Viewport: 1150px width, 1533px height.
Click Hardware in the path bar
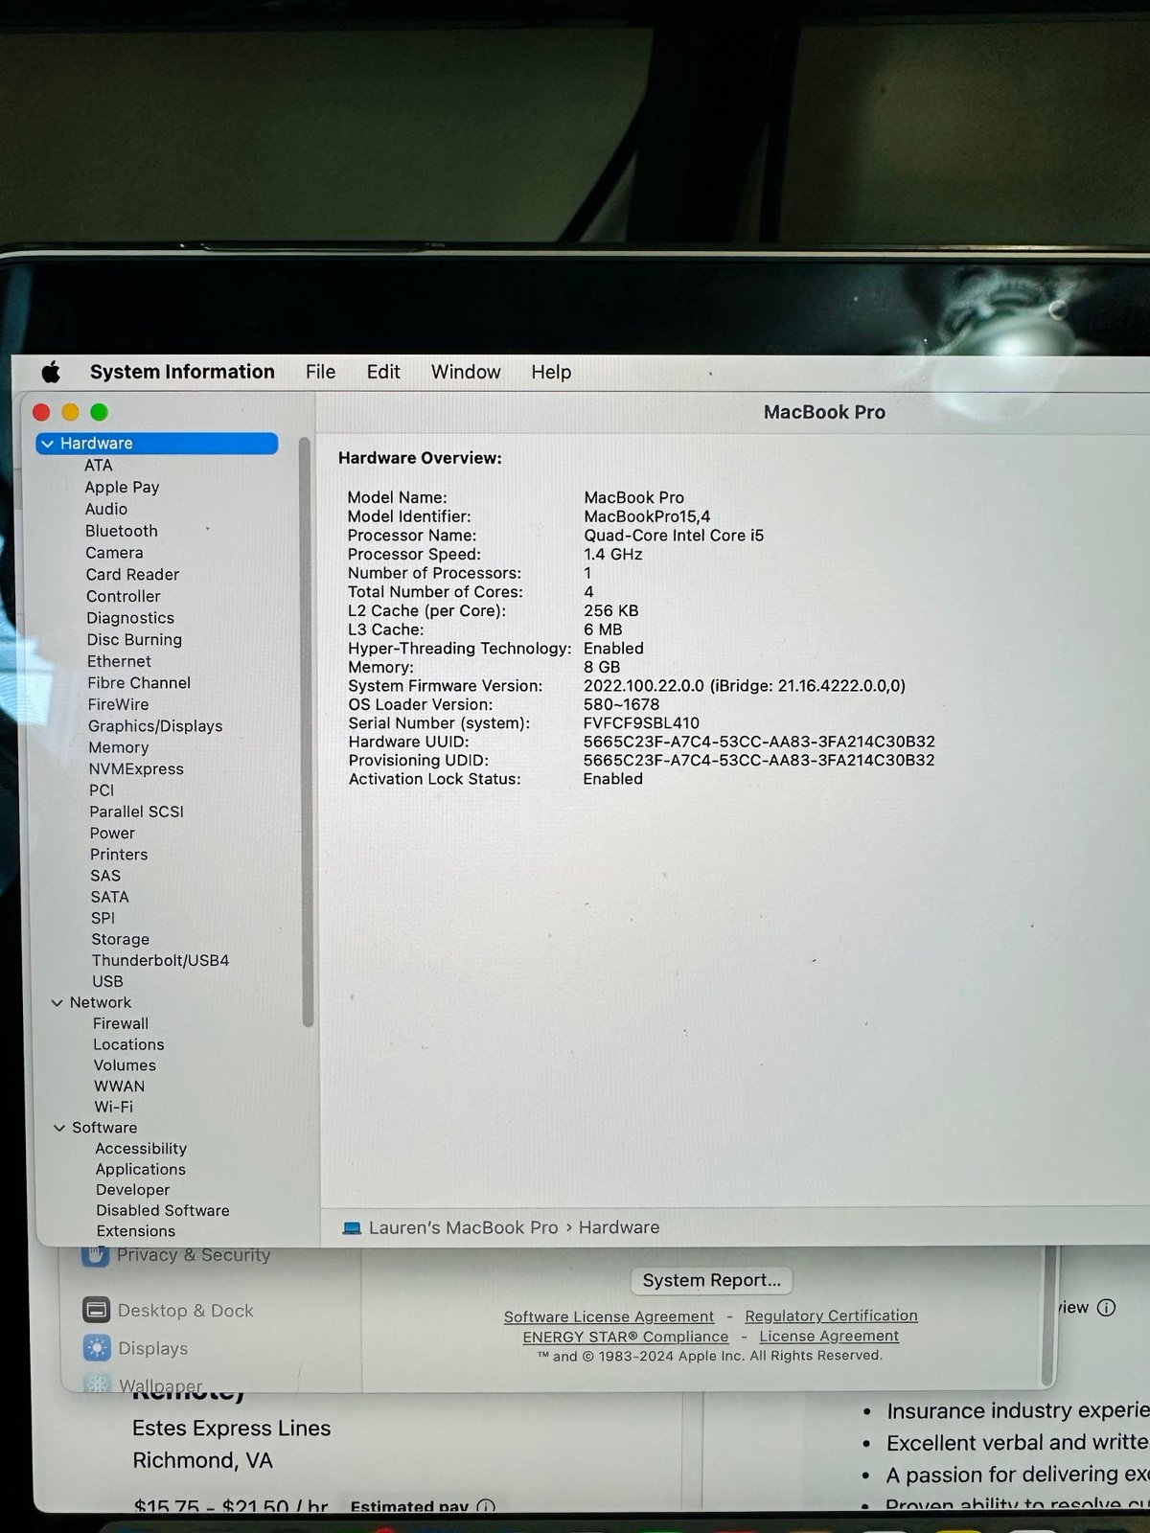point(619,1227)
